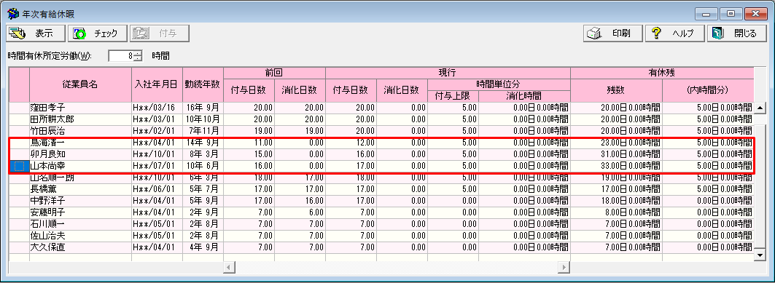Select employee 長橋薫

[81, 189]
